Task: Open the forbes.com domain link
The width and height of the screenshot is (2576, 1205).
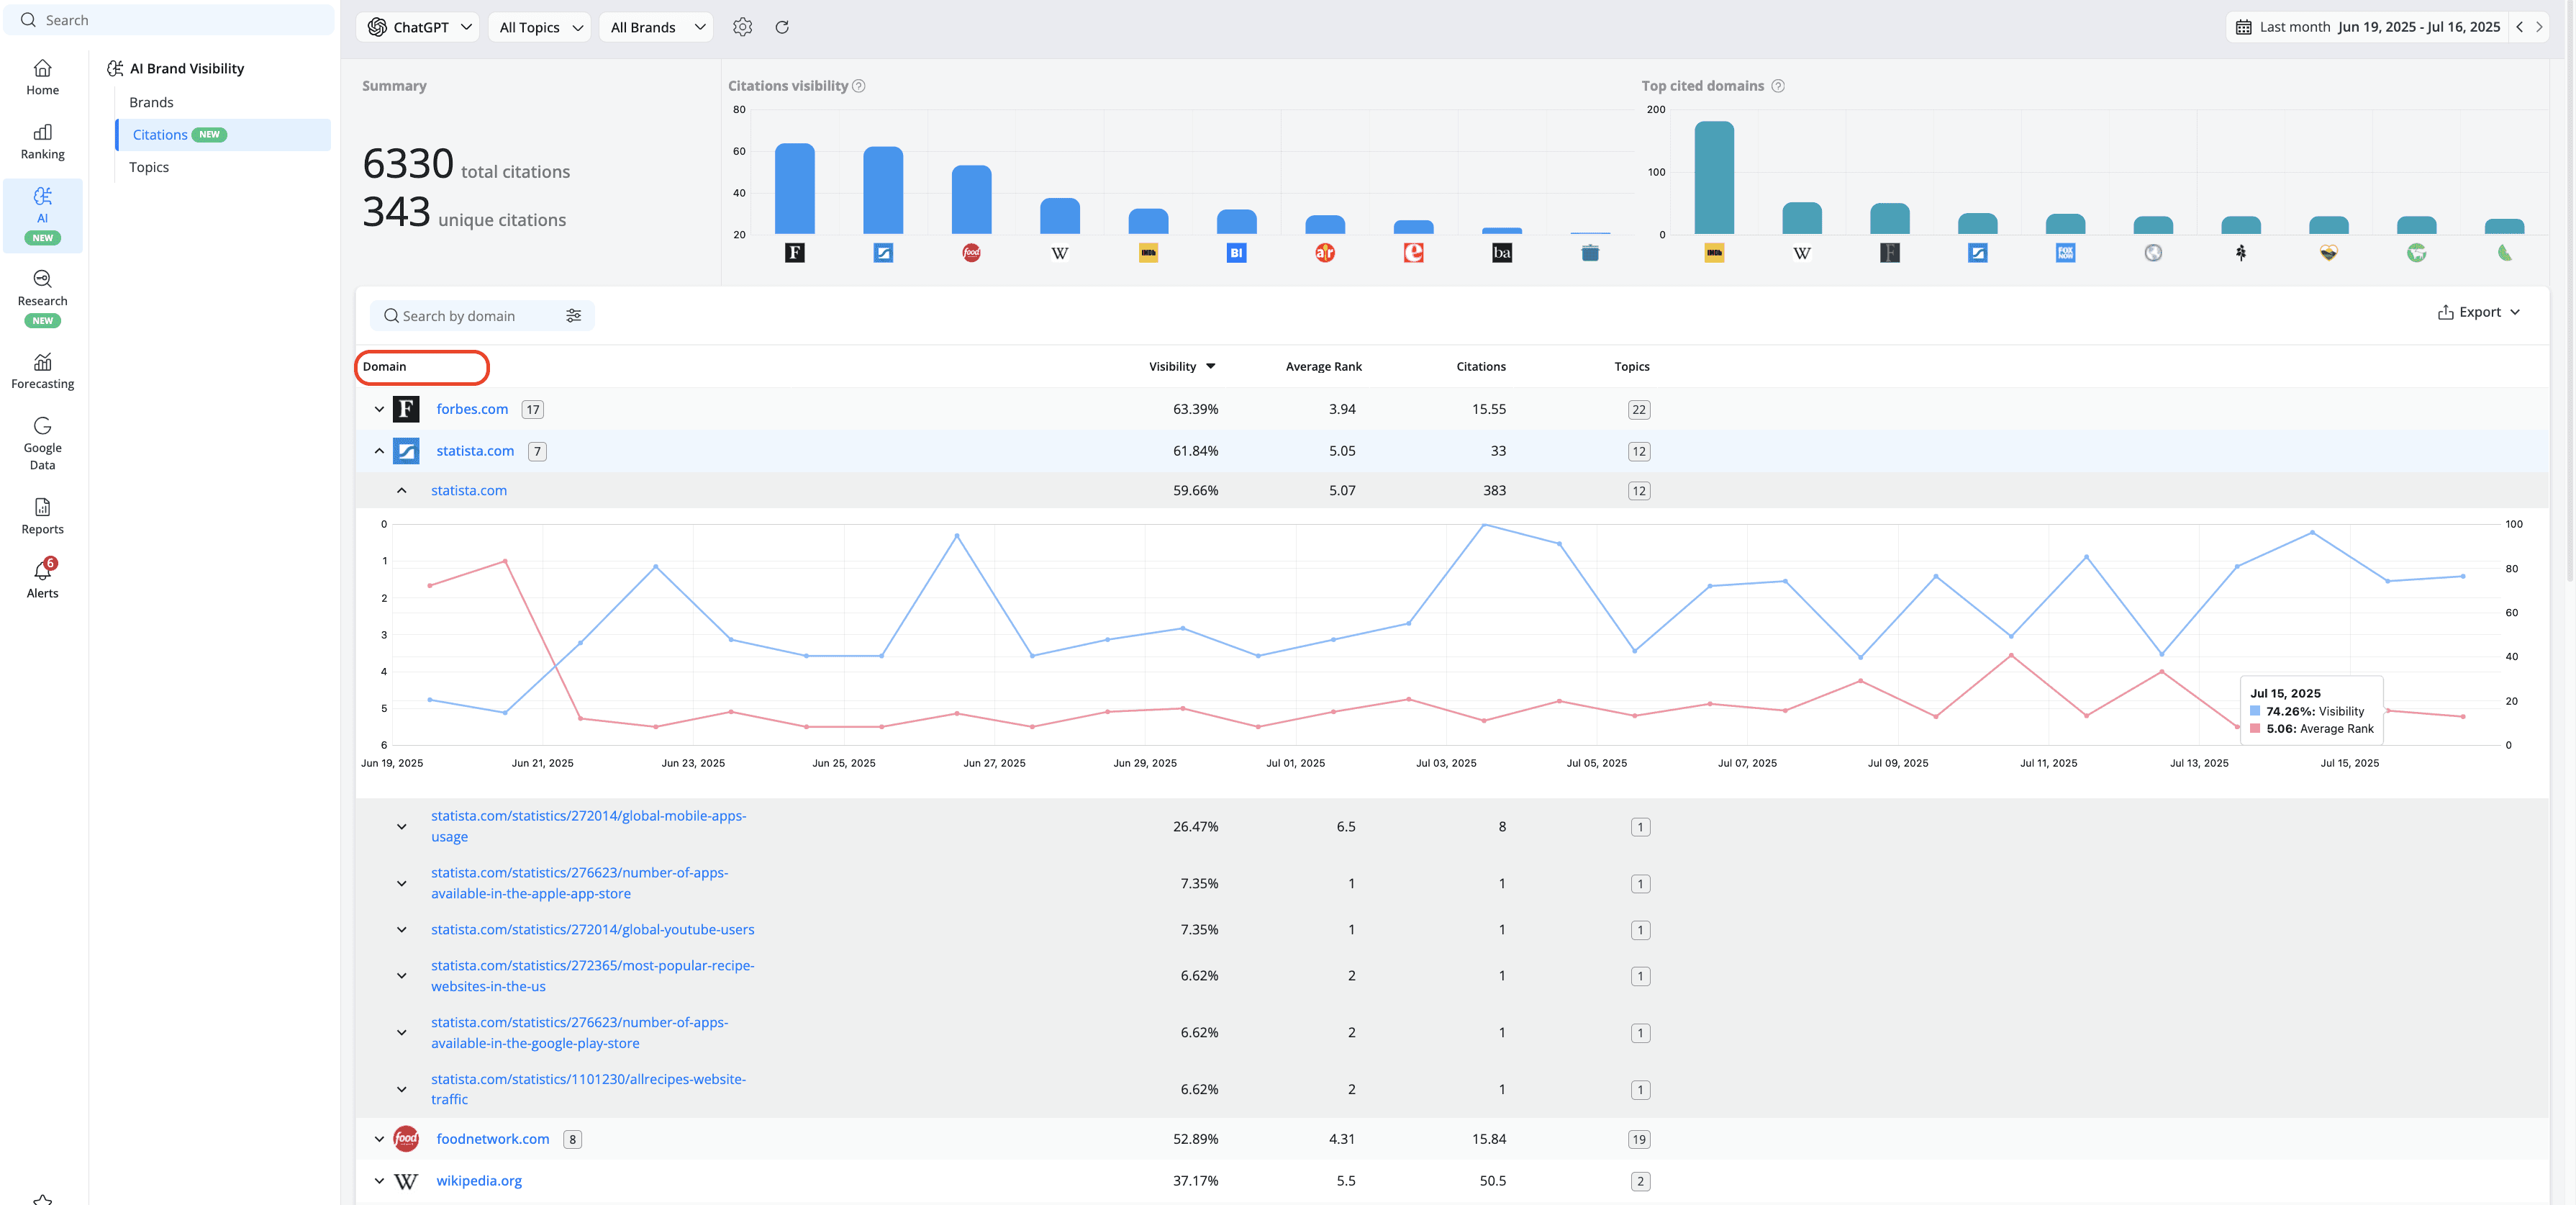Action: 472,409
